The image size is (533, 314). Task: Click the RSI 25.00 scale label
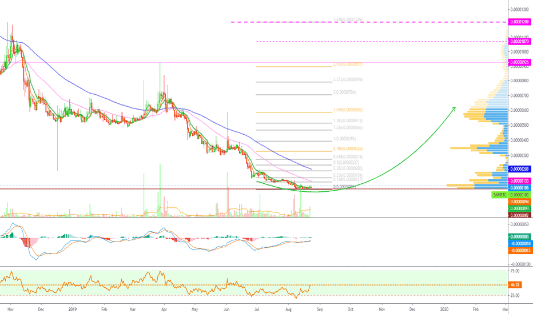click(x=515, y=296)
